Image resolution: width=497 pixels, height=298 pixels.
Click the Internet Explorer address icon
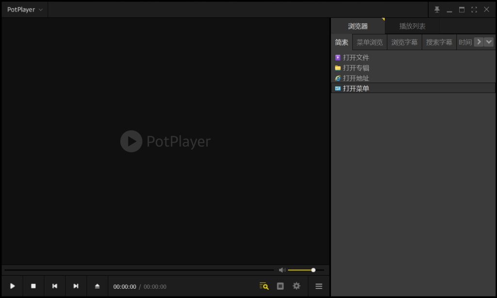pos(338,78)
